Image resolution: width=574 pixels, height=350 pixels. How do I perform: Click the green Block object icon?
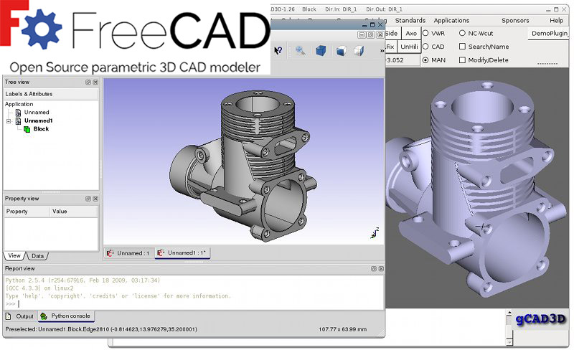(x=27, y=129)
